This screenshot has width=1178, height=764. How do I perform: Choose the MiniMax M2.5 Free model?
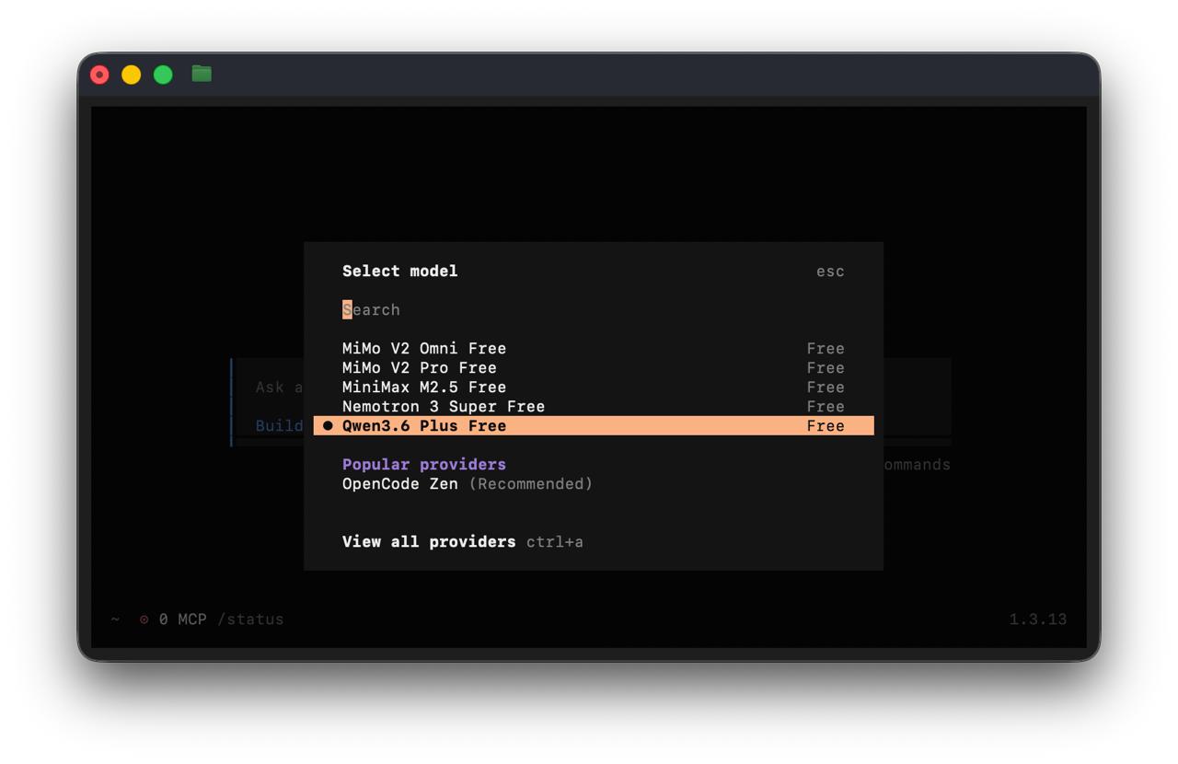(594, 387)
